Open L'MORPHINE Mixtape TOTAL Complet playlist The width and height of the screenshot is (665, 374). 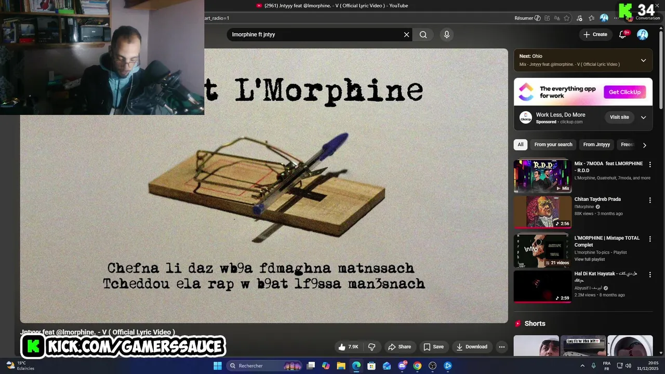(x=607, y=242)
